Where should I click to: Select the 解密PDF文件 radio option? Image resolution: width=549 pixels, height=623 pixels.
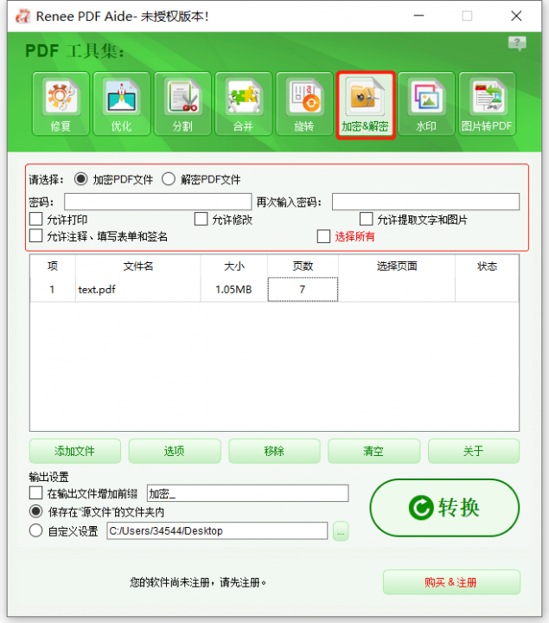click(169, 179)
